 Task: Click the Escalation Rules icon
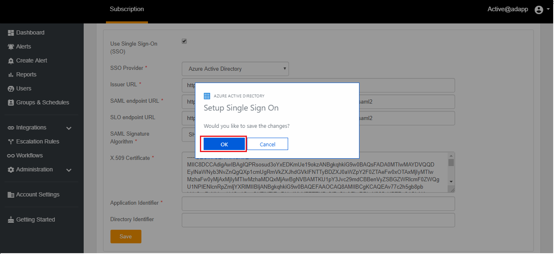12,142
